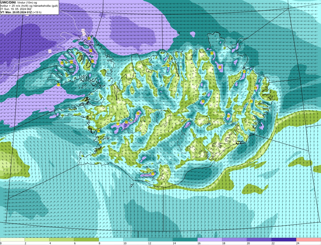321x245 pixels.
Task: Select the 2–4 m/s light green legend swatch
Action: point(37,239)
